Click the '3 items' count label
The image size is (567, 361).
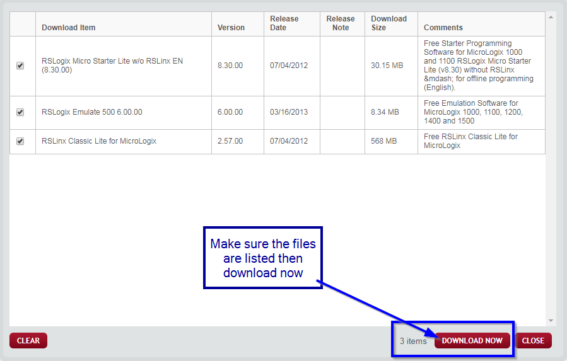(x=413, y=341)
